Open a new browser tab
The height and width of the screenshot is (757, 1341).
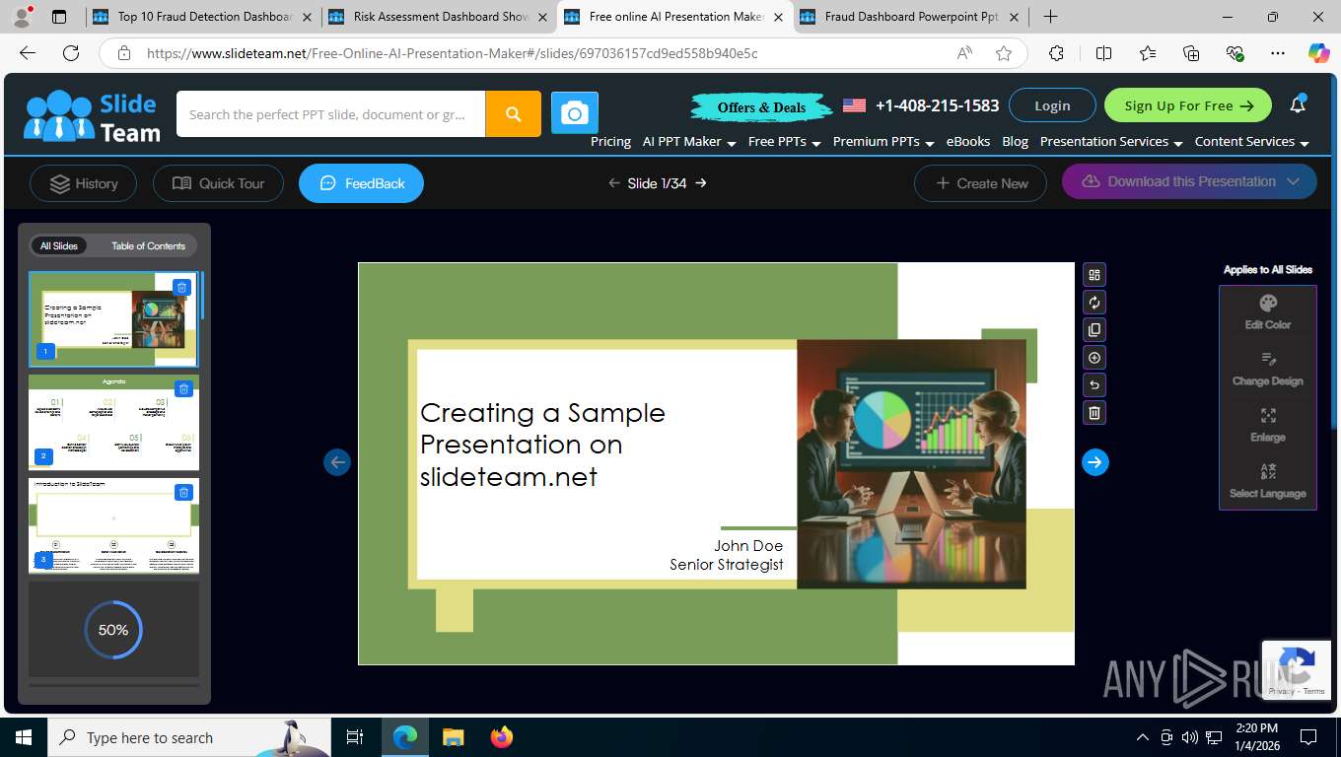pyautogui.click(x=1051, y=17)
